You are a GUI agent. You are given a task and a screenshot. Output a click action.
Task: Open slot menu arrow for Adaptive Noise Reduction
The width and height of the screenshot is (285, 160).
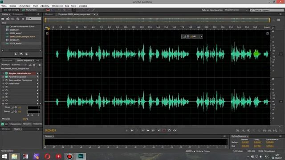point(37,73)
